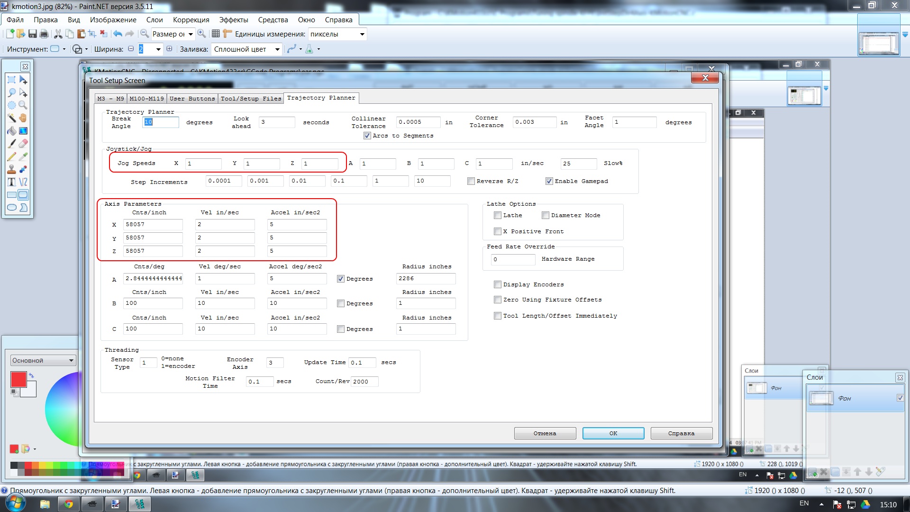Click the Отмена button
Image resolution: width=910 pixels, height=512 pixels.
tap(545, 433)
